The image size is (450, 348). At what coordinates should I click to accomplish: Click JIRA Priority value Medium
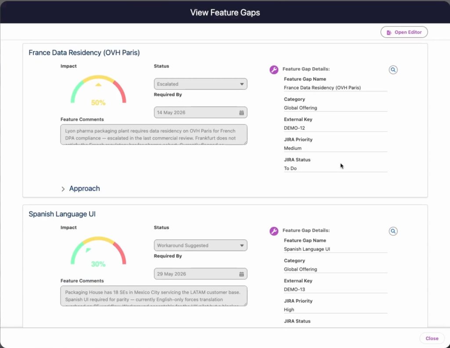click(292, 149)
